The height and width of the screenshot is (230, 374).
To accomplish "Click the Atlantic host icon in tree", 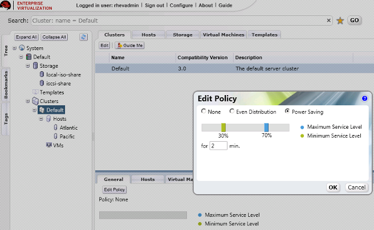I will [x=55, y=128].
